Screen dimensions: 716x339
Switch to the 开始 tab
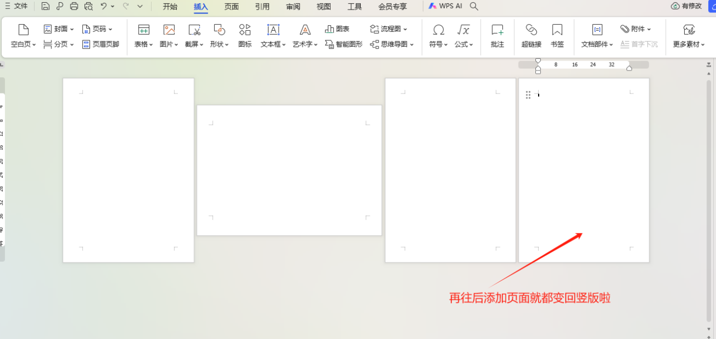point(170,7)
